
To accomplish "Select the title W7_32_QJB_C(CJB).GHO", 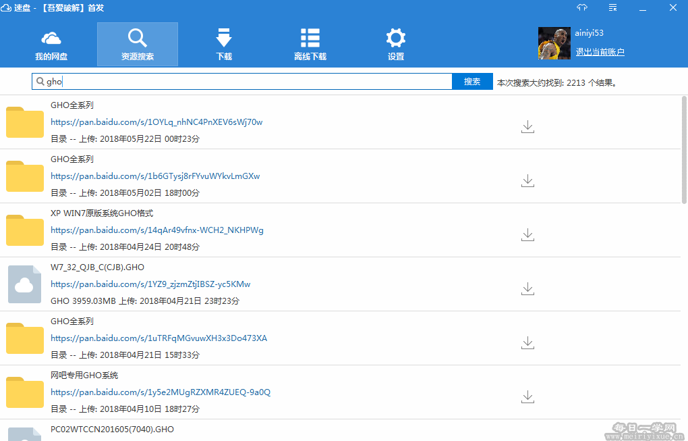I will click(97, 267).
